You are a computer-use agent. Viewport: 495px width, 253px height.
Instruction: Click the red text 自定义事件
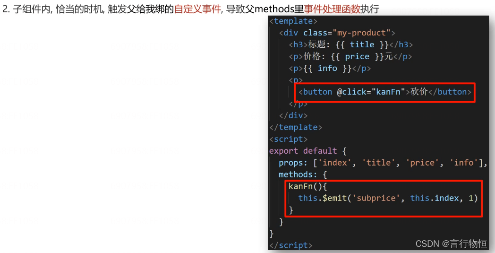pos(197,9)
